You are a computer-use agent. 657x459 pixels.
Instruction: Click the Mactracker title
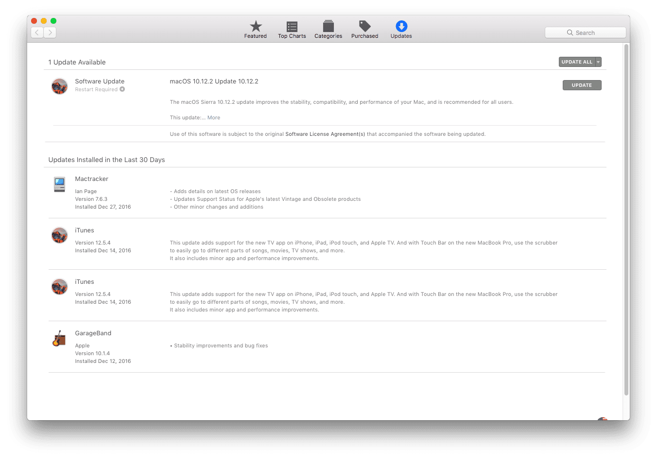(x=92, y=179)
